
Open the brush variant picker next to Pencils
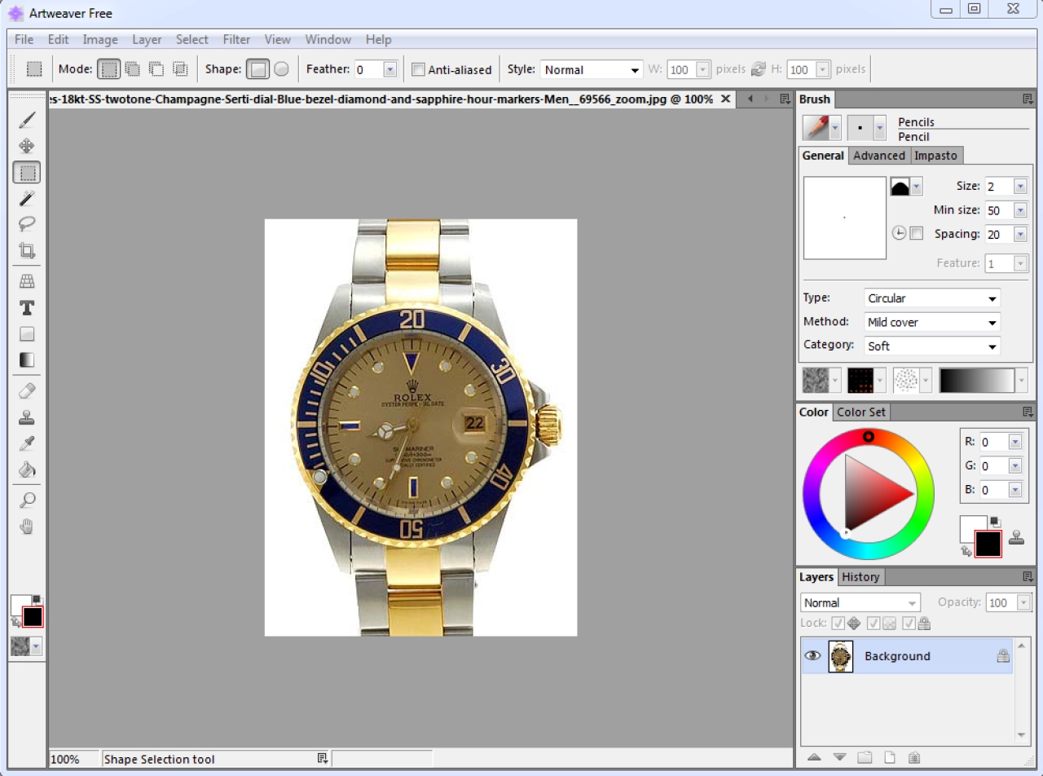[x=866, y=128]
